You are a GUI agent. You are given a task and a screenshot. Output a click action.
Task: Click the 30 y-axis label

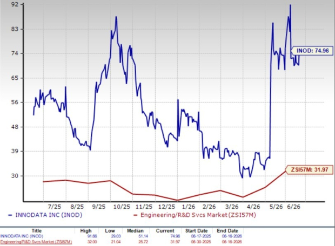coord(15,176)
